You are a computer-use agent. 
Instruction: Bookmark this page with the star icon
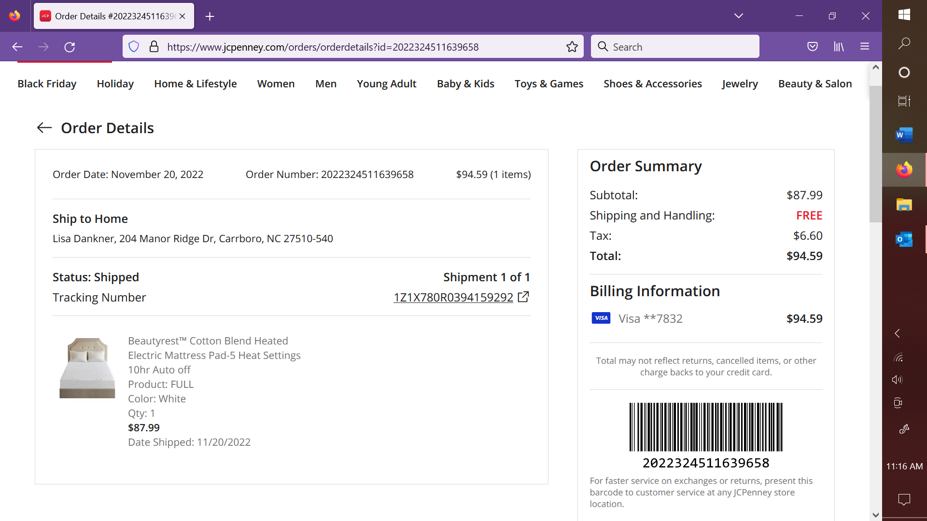(x=572, y=47)
